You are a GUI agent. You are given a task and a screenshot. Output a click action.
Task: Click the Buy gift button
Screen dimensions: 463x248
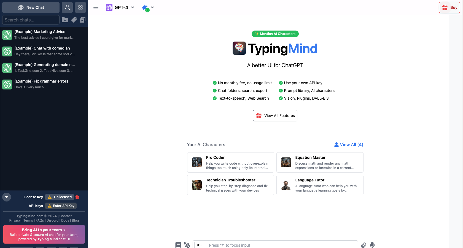[449, 7]
